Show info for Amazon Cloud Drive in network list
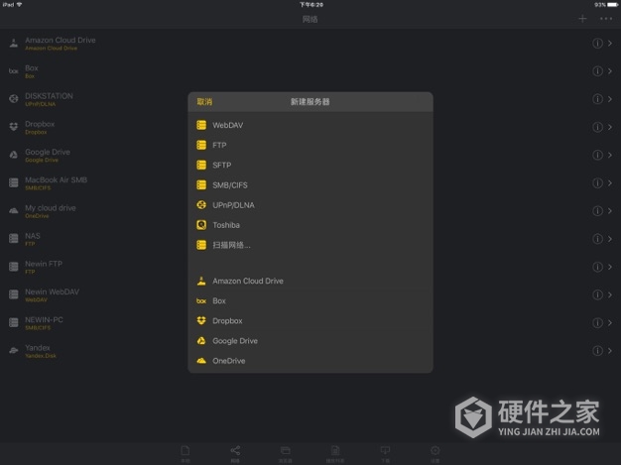Image resolution: width=621 pixels, height=465 pixels. pyautogui.click(x=597, y=44)
